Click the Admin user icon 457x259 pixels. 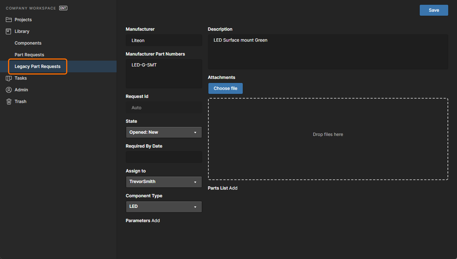tap(9, 90)
